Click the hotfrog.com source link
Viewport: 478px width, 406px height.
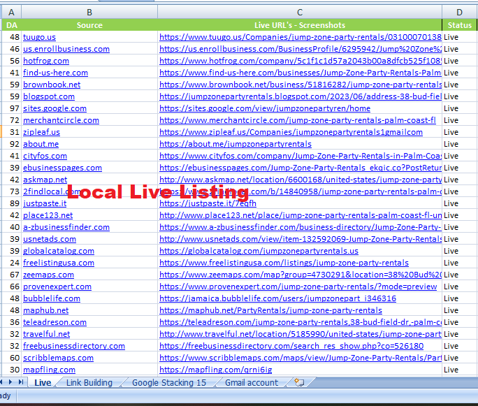[45, 61]
